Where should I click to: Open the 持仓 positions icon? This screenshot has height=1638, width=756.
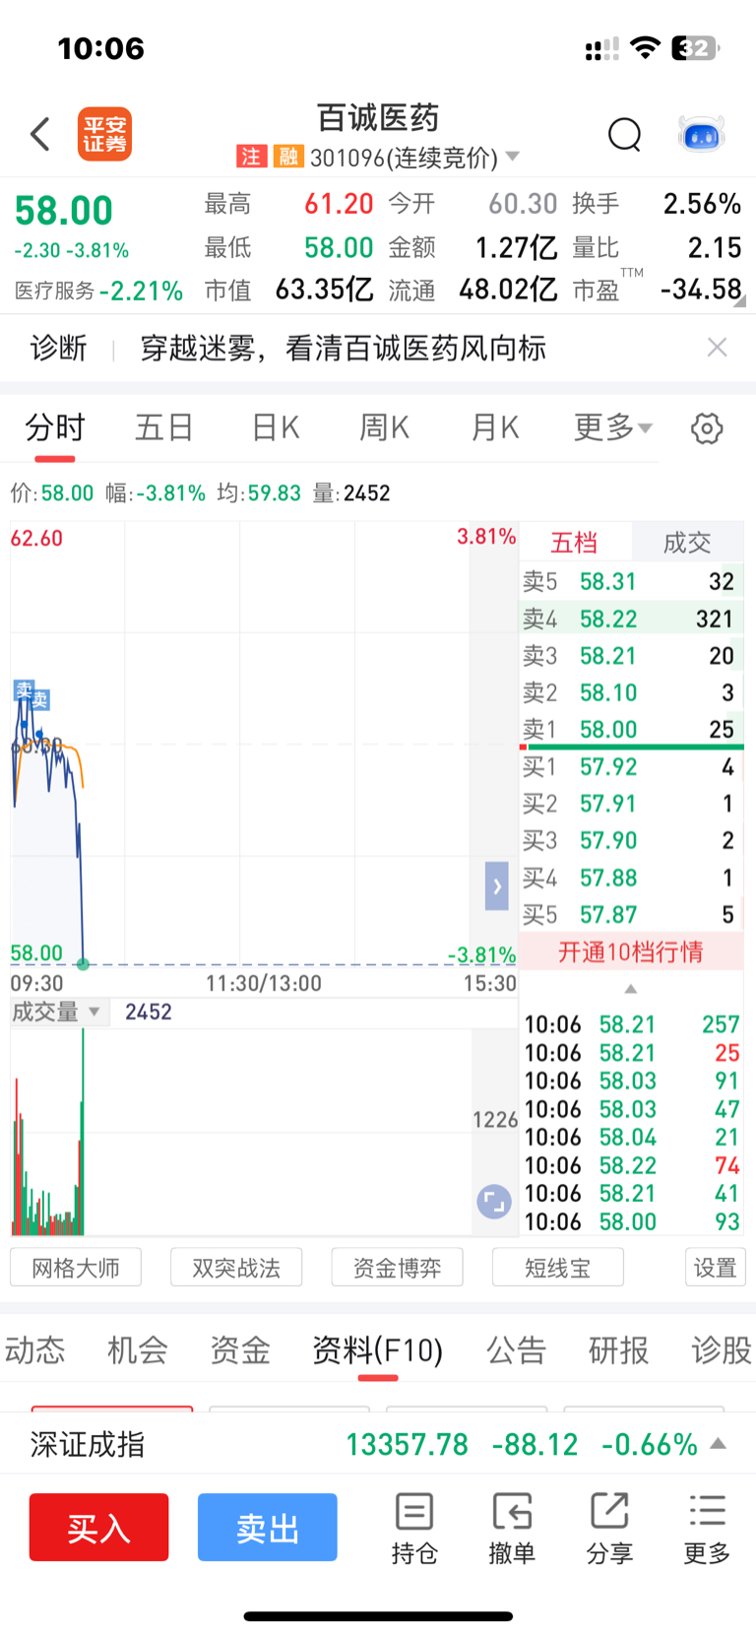[414, 1529]
